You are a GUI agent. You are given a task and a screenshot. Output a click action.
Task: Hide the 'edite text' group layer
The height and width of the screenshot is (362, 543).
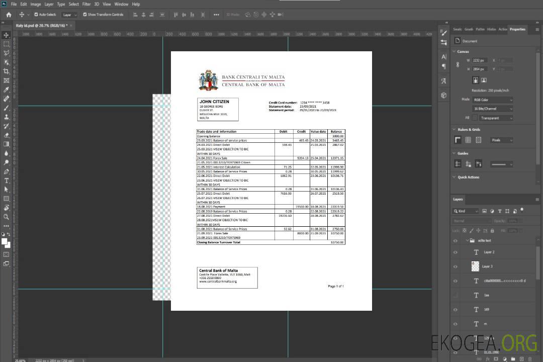[456, 241]
